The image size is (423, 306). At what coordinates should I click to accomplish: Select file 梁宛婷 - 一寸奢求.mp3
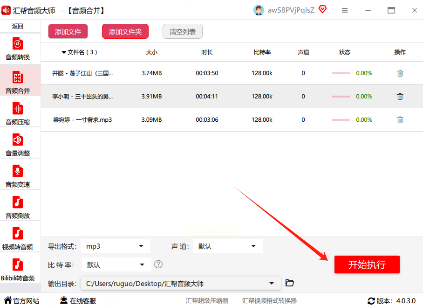[82, 119]
